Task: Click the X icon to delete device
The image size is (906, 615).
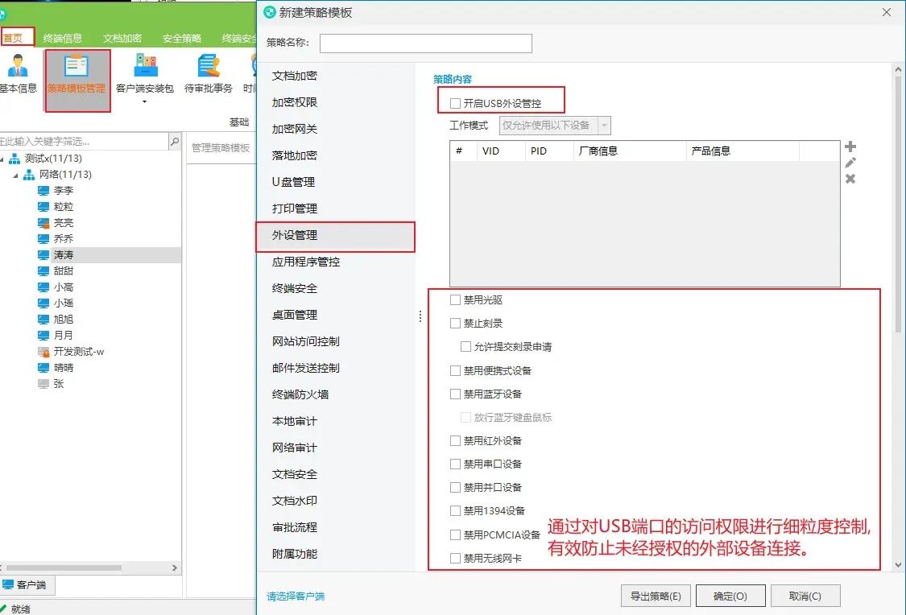Action: coord(850,179)
